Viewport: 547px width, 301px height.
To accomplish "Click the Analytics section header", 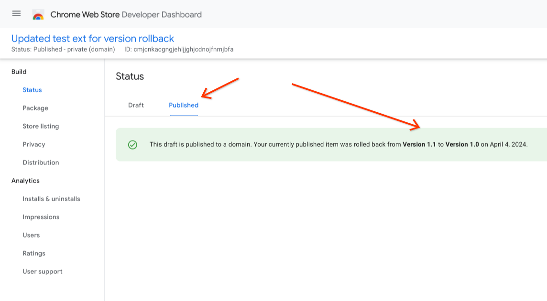I will click(25, 181).
